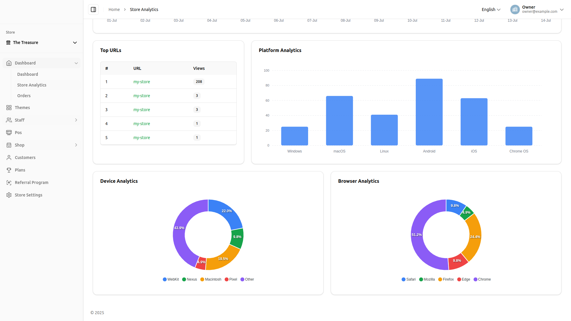Open Store Analytics in sidebar
571x321 pixels.
(32, 85)
